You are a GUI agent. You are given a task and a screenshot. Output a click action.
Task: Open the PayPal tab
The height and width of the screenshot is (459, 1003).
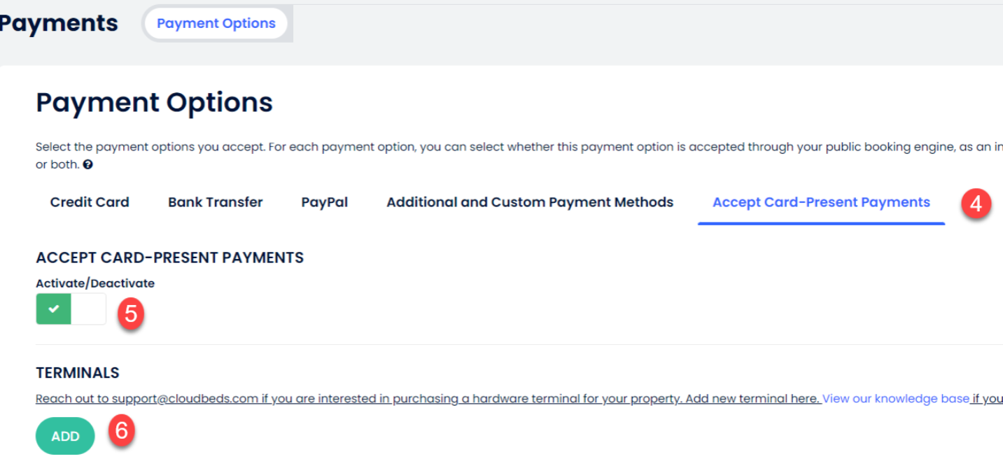(x=324, y=202)
